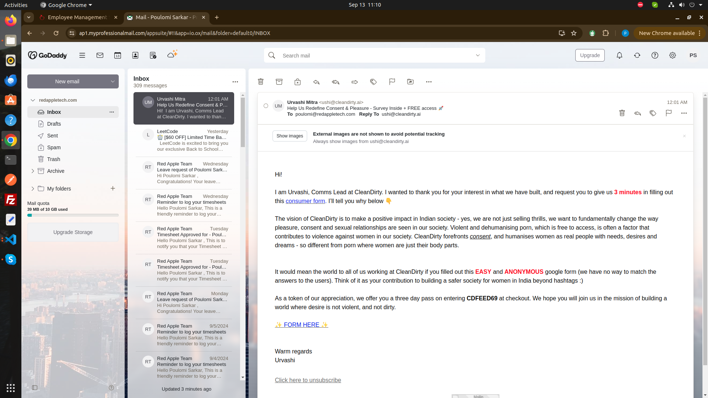Open the Ubuntu system menu arrow
The height and width of the screenshot is (398, 708).
coord(701,5)
